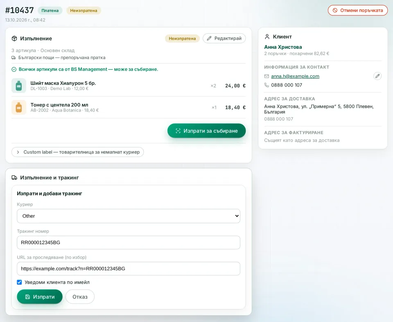Click the order date 13.10.2026 г., 08:42
This screenshot has width=393, height=322.
tap(25, 20)
